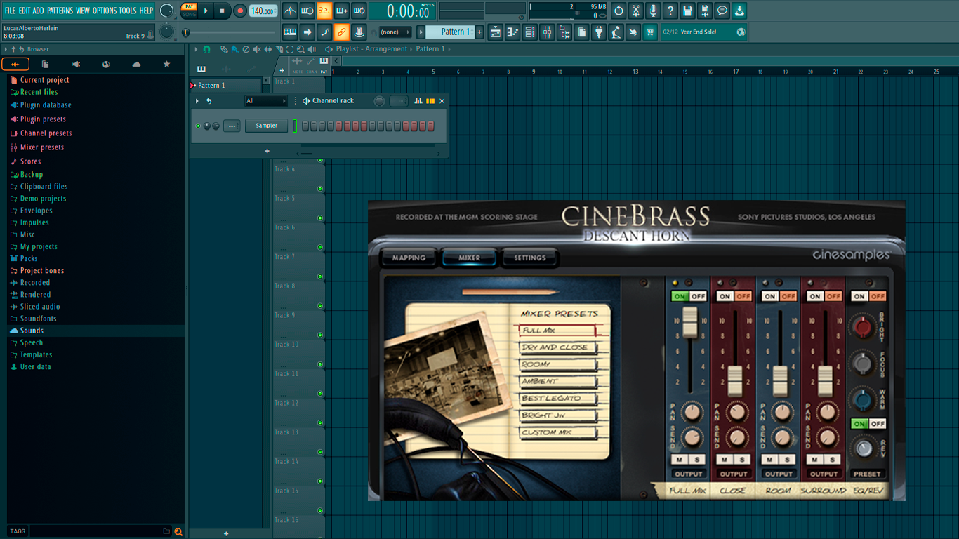
Task: Click the undo history icon in top toolbar
Action: (x=619, y=11)
